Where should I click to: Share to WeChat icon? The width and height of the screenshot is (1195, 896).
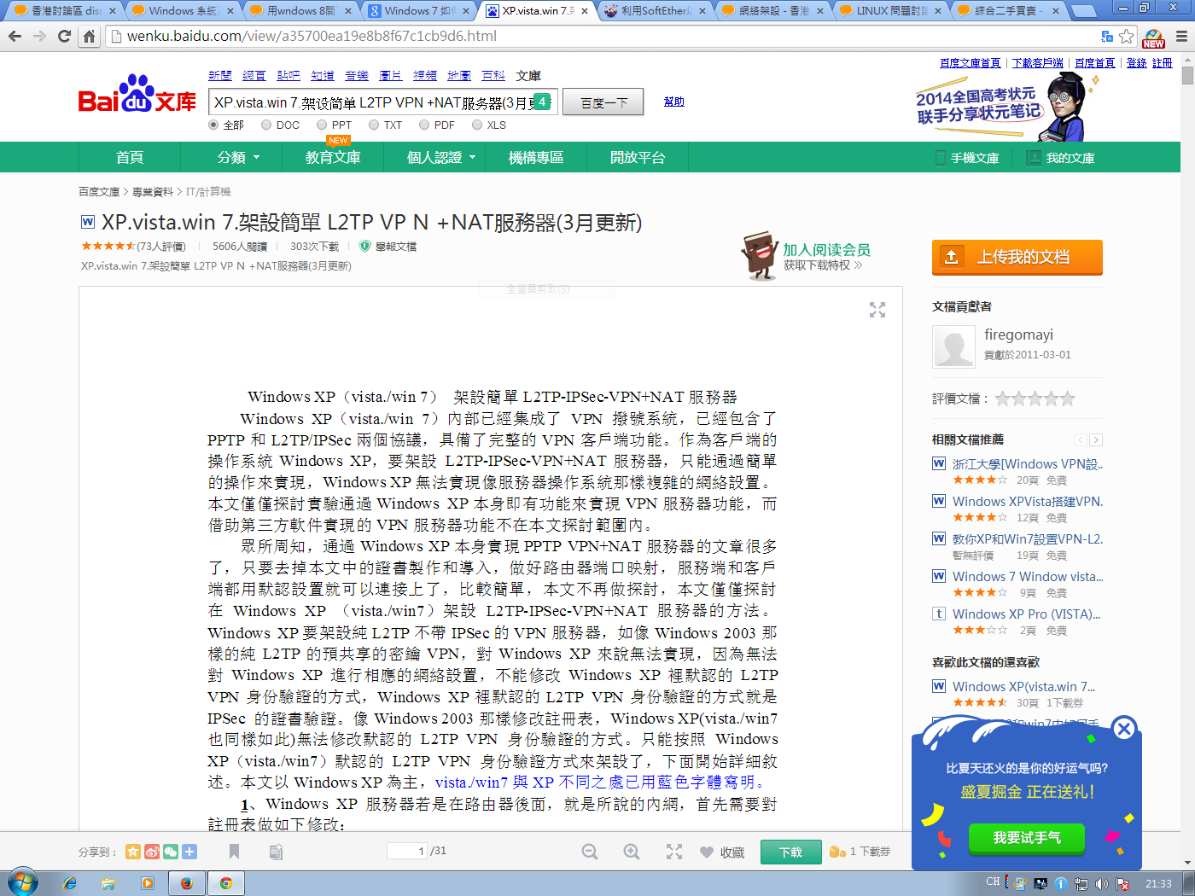point(171,852)
